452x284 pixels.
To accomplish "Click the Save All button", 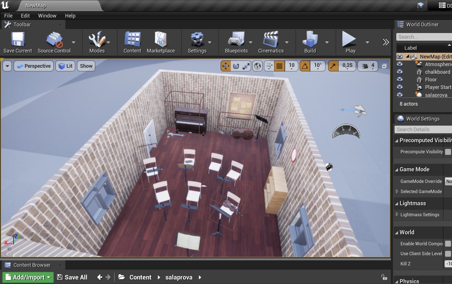I will (x=72, y=277).
